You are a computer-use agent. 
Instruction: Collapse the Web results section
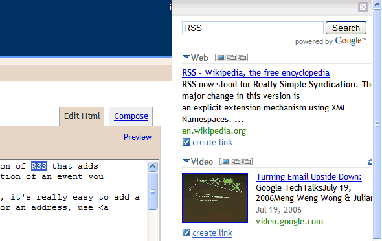(186, 57)
